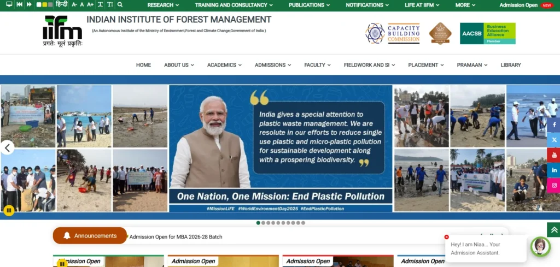This screenshot has width=560, height=267.
Task: Open the Admission Open link with NEW badge
Action: tap(526, 5)
